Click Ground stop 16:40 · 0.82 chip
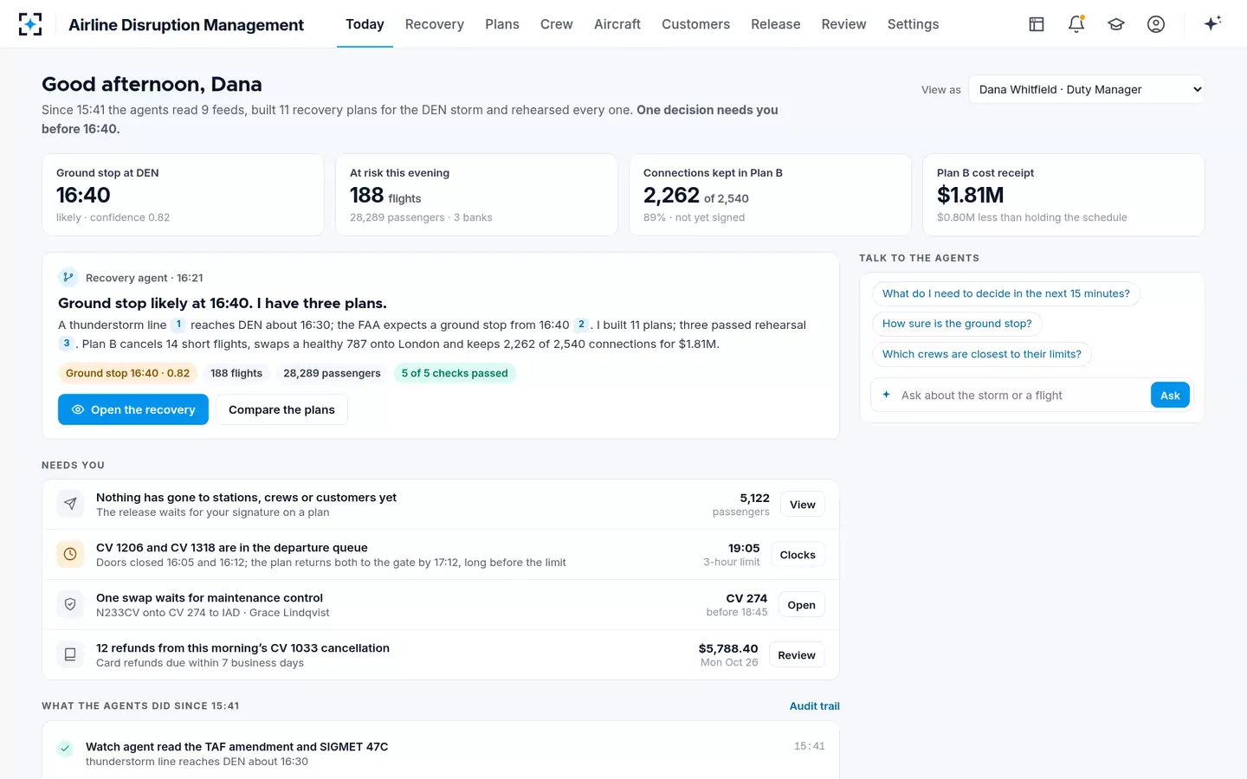1247x779 pixels. 127,373
